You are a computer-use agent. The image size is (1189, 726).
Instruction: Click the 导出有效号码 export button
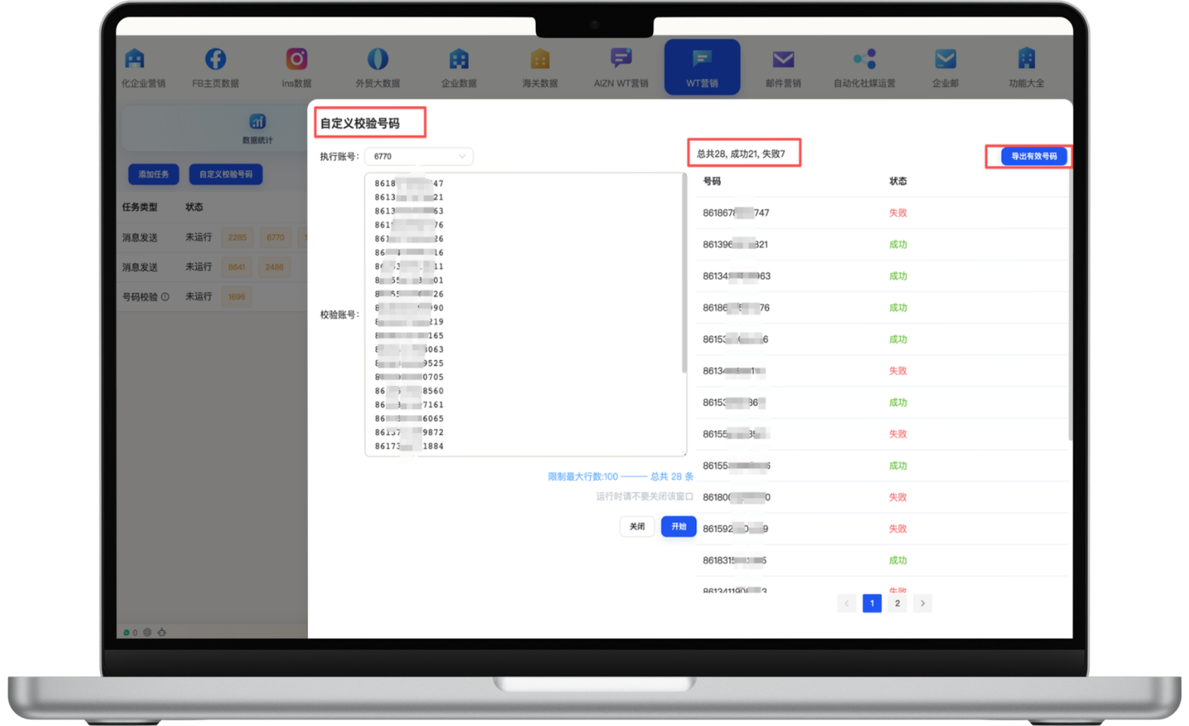(x=1033, y=156)
